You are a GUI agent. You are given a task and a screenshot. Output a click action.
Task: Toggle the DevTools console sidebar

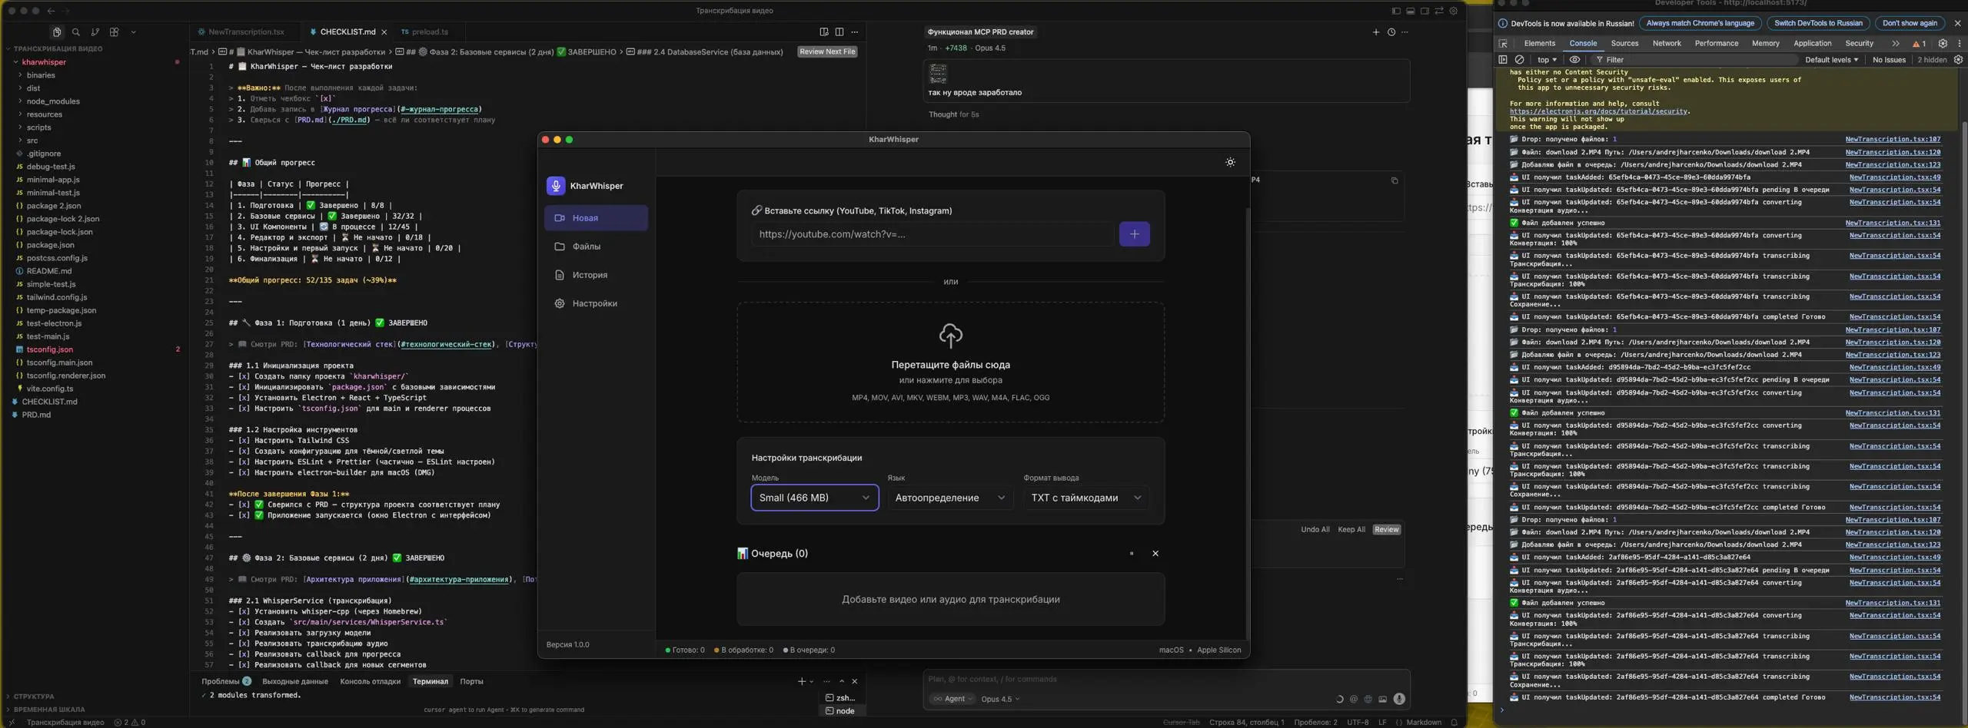1503,60
